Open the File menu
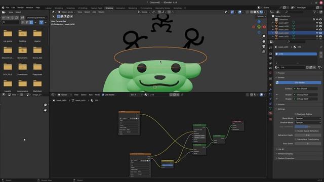Viewport: 324px width, 182px height. click(8, 8)
